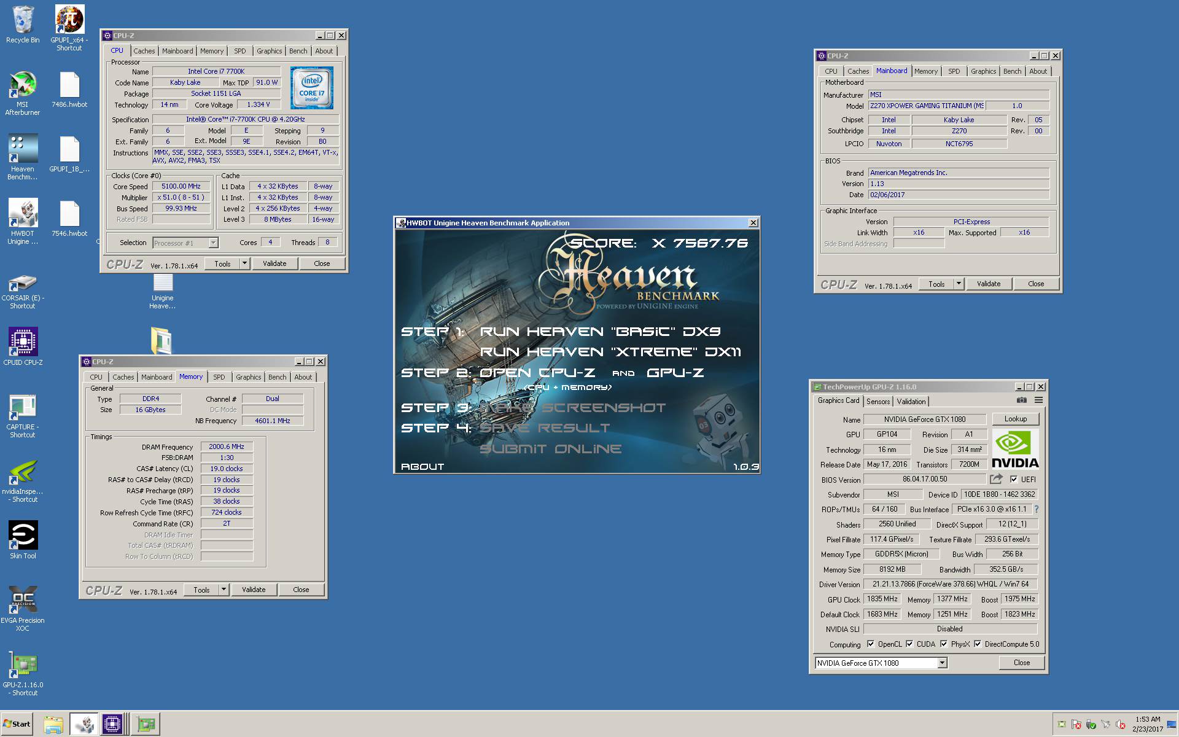1179x737 pixels.
Task: Click the Bus Interface question mark icon
Action: click(1037, 509)
